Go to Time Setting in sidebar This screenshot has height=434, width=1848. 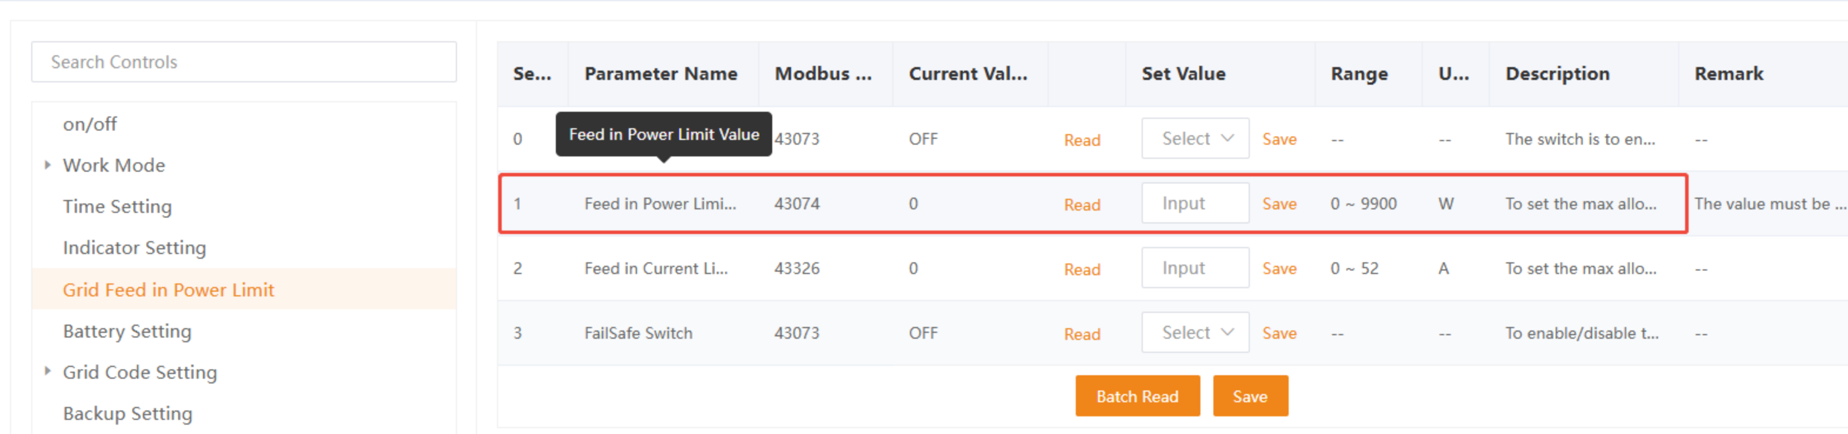pyautogui.click(x=117, y=206)
